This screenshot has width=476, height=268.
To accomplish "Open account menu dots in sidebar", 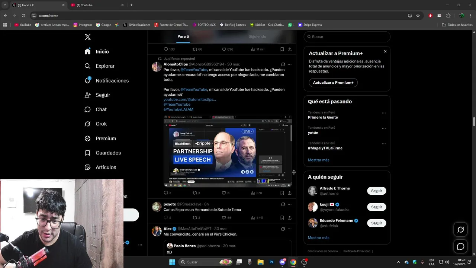I will pyautogui.click(x=140, y=245).
